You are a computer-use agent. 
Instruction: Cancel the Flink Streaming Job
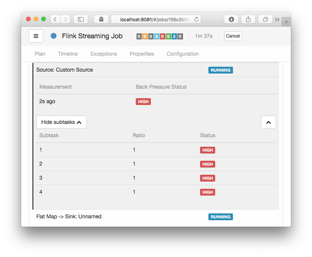point(233,36)
